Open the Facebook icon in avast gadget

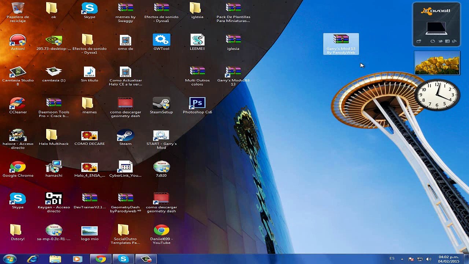point(447,41)
